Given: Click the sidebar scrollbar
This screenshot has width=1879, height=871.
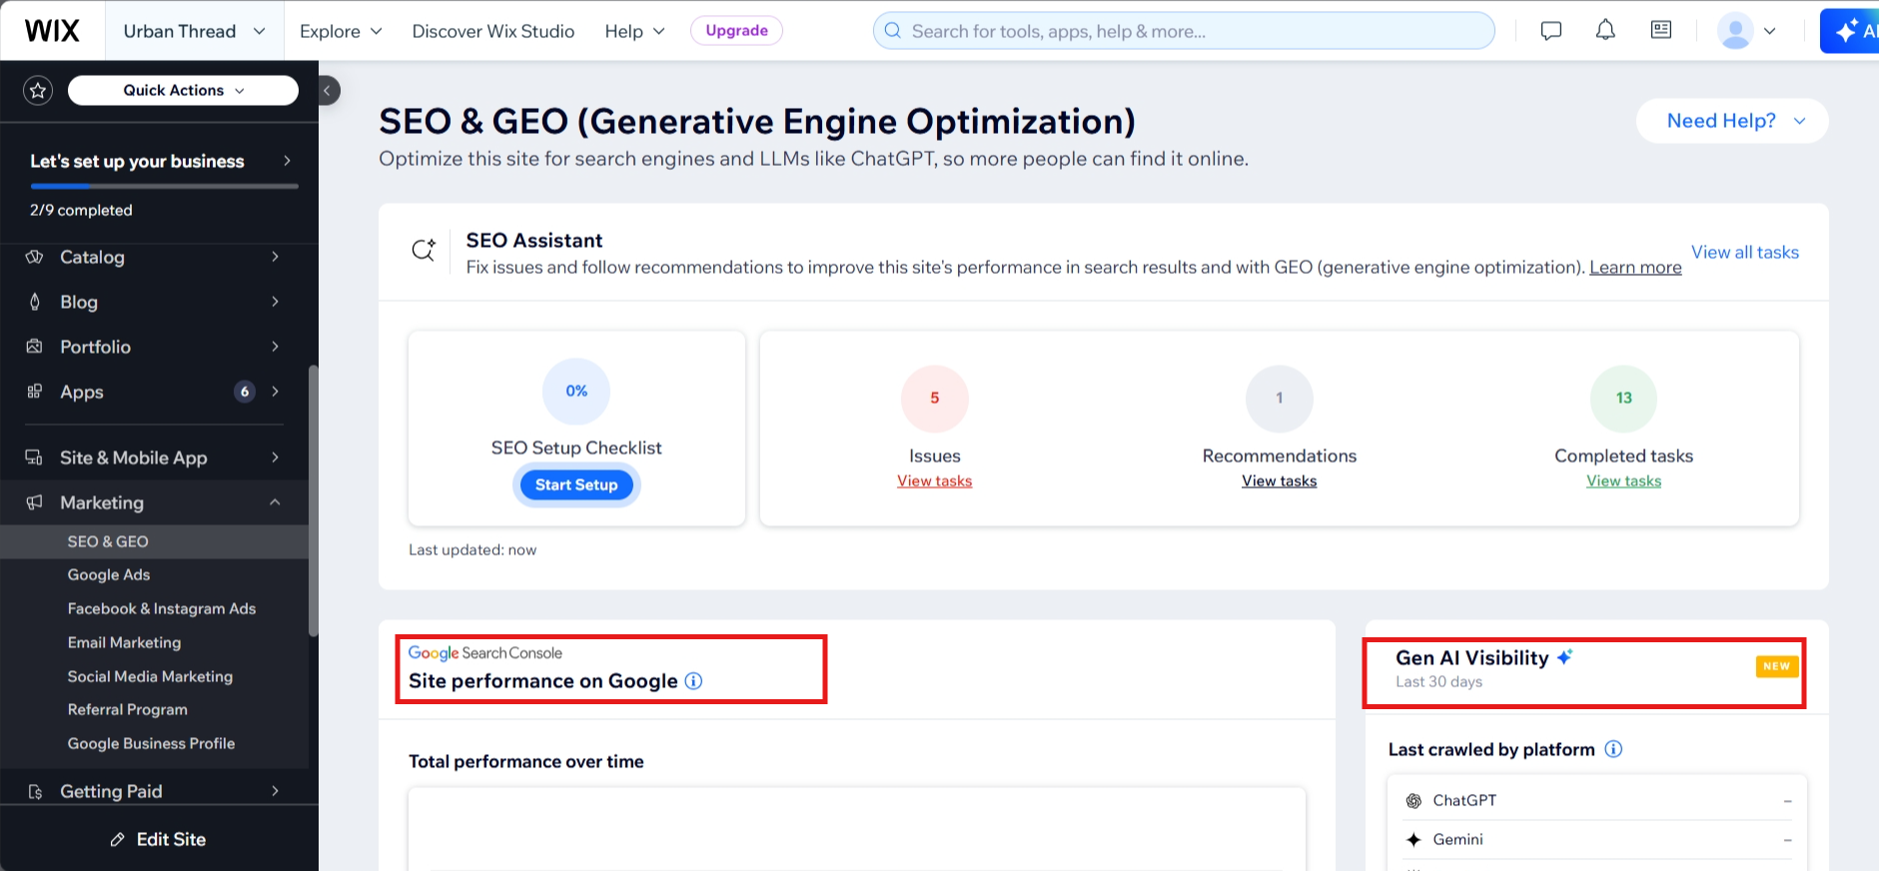Looking at the screenshot, I should pyautogui.click(x=314, y=499).
